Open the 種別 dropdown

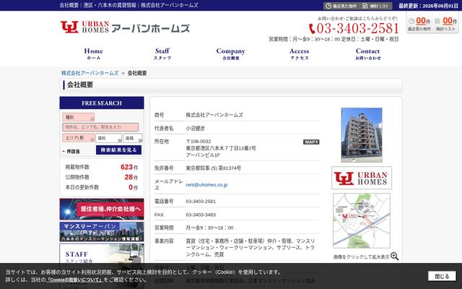[x=79, y=117]
